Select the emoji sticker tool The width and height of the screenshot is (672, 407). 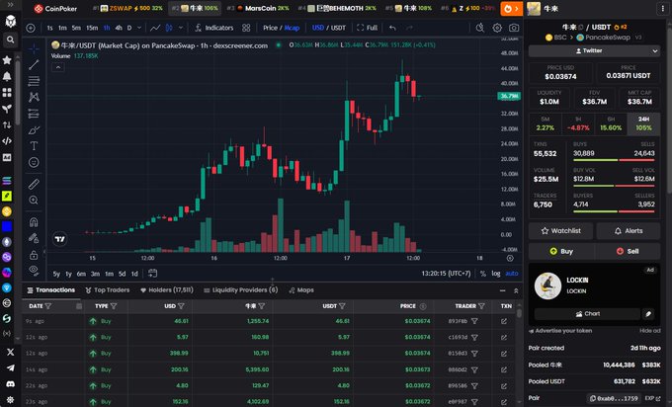(x=34, y=162)
